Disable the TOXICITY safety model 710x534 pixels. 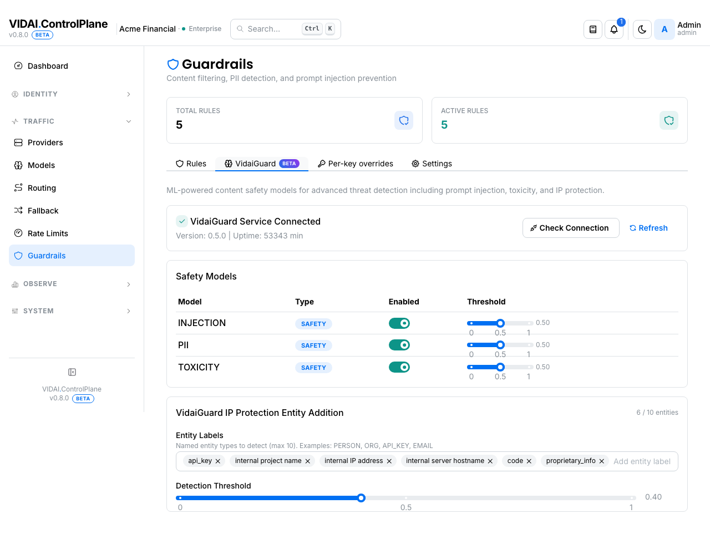point(399,367)
